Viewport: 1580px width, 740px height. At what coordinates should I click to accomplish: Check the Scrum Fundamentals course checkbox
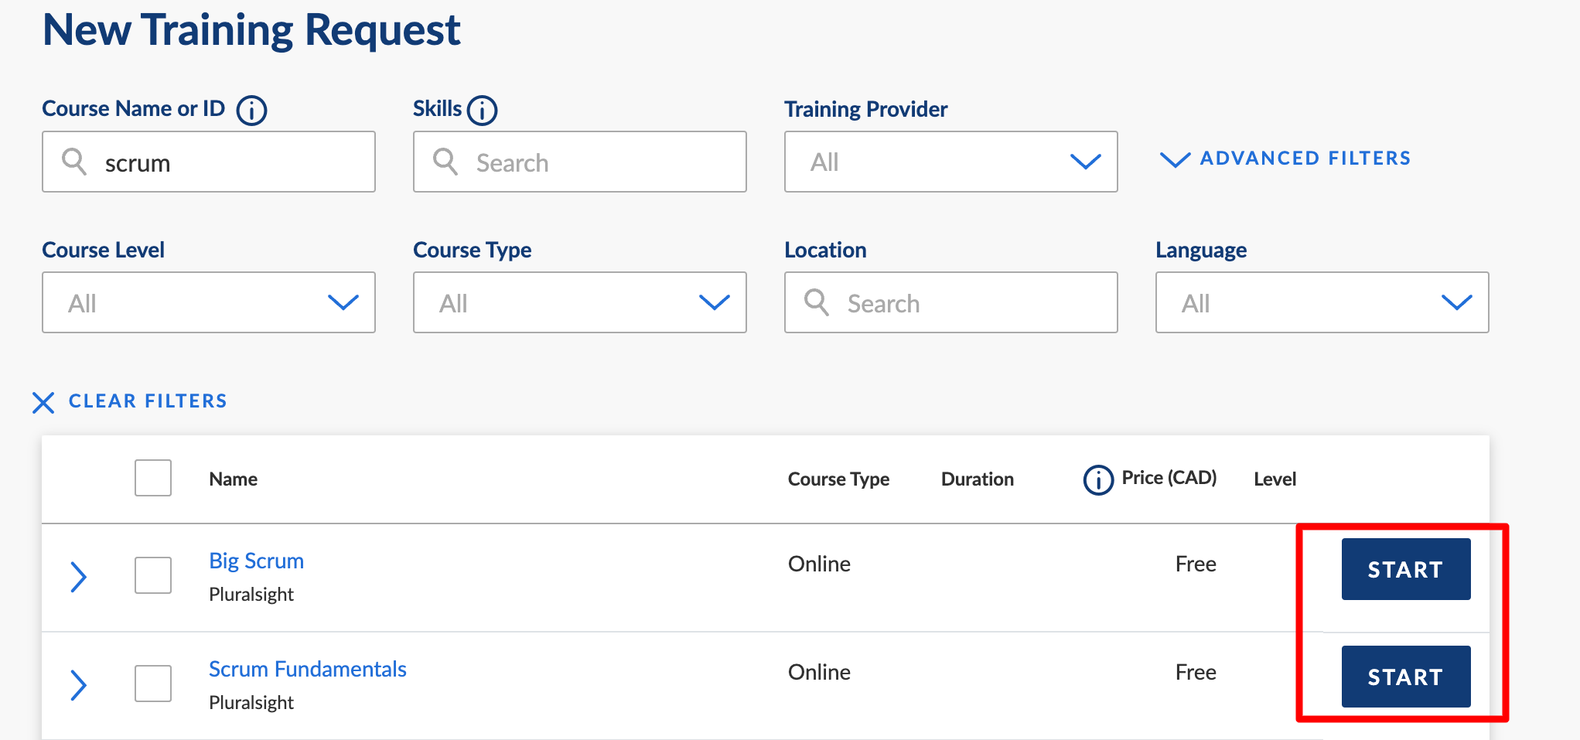click(x=153, y=684)
